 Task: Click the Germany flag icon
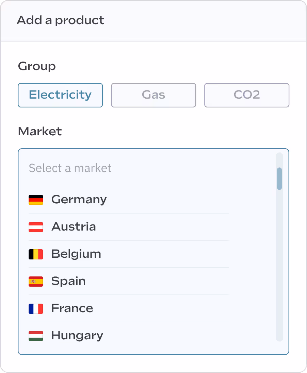click(x=36, y=200)
